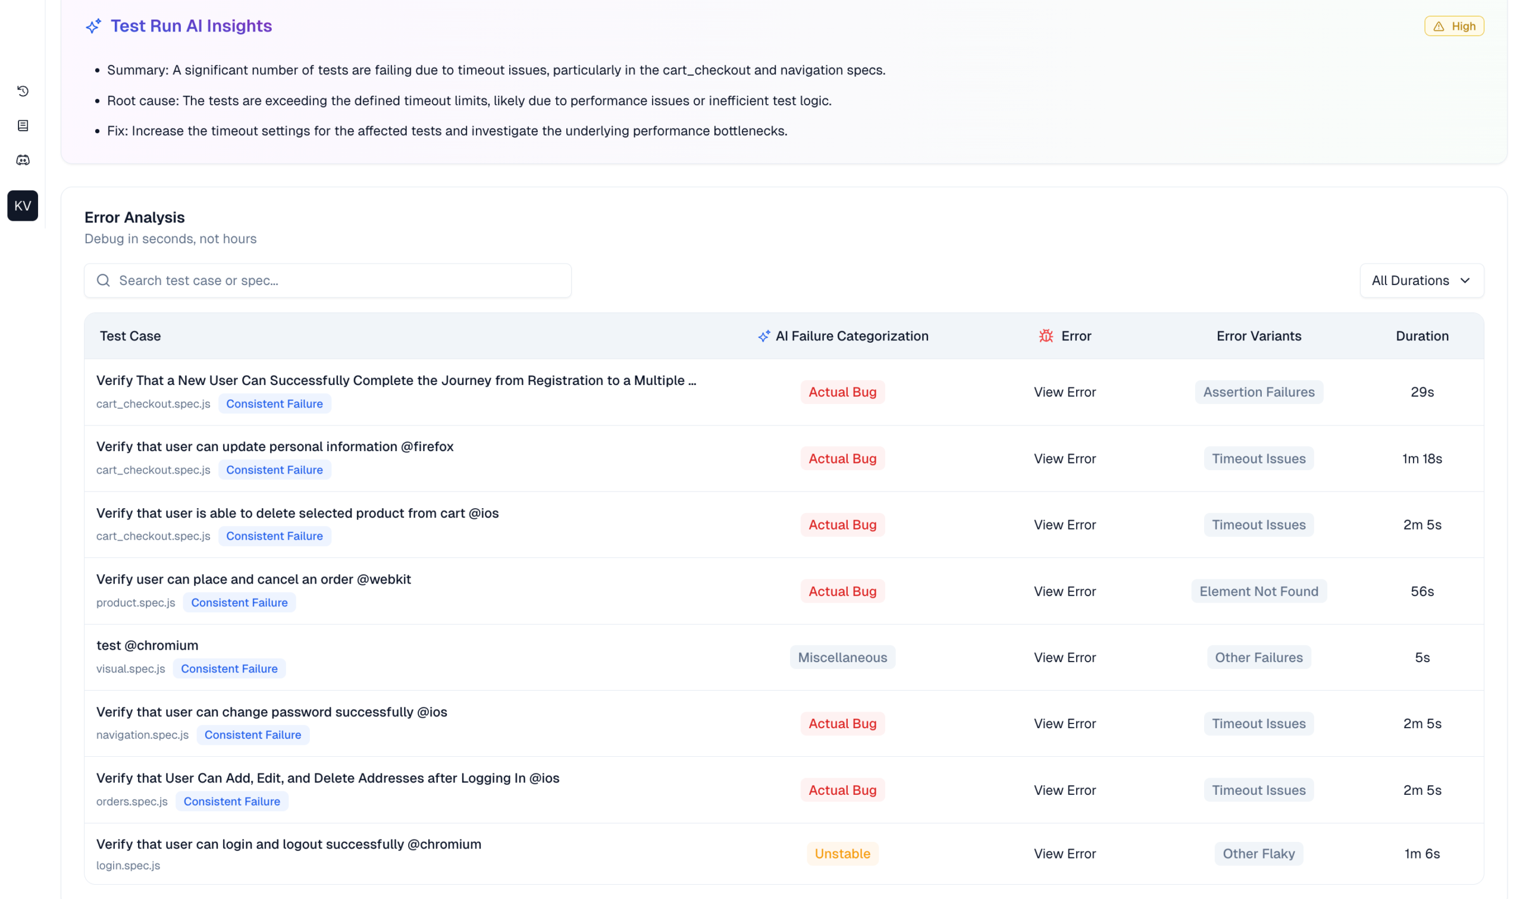
Task: Click the High severity warning badge
Action: point(1454,26)
